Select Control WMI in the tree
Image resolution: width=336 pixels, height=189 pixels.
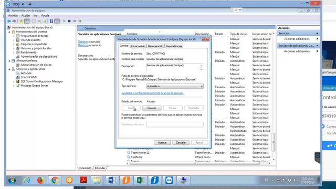point(28,77)
